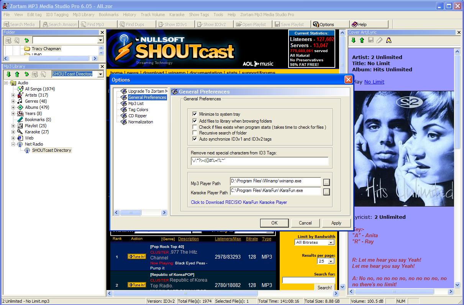Open the Karaoke menu in the menu bar
Screen dimensions: 464x305
[177, 15]
